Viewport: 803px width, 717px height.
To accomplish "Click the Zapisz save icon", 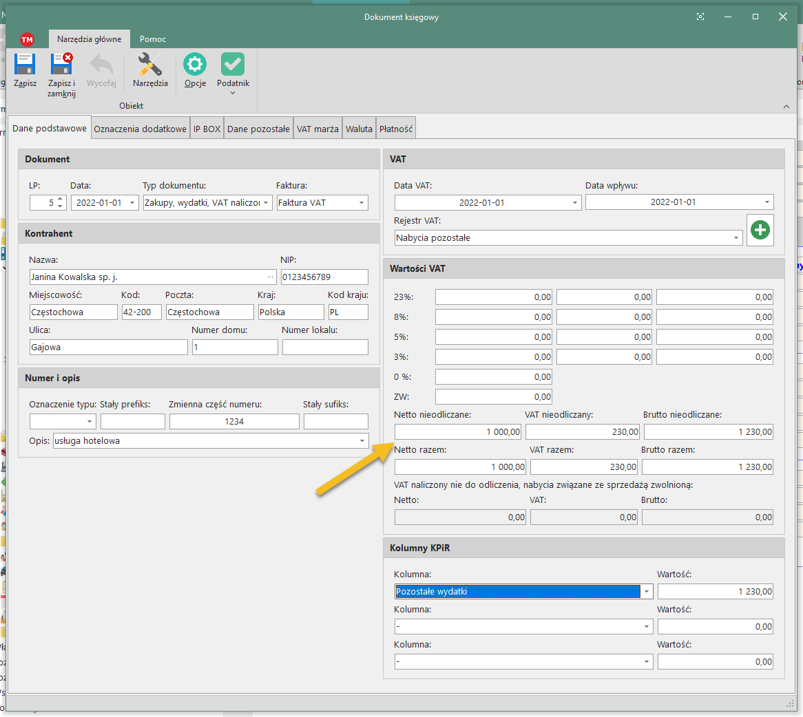I will click(25, 65).
